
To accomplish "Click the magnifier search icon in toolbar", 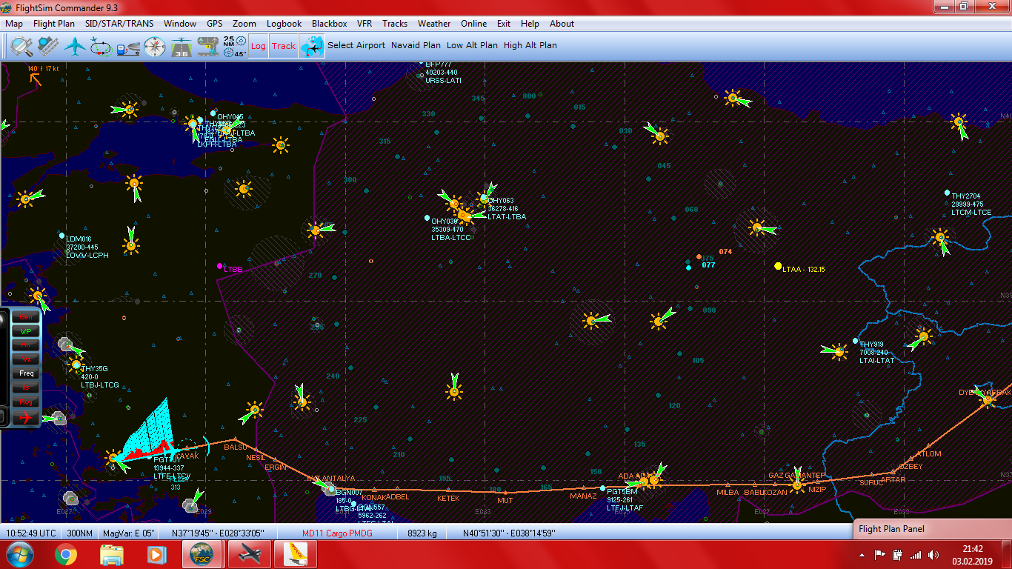I will coord(22,46).
